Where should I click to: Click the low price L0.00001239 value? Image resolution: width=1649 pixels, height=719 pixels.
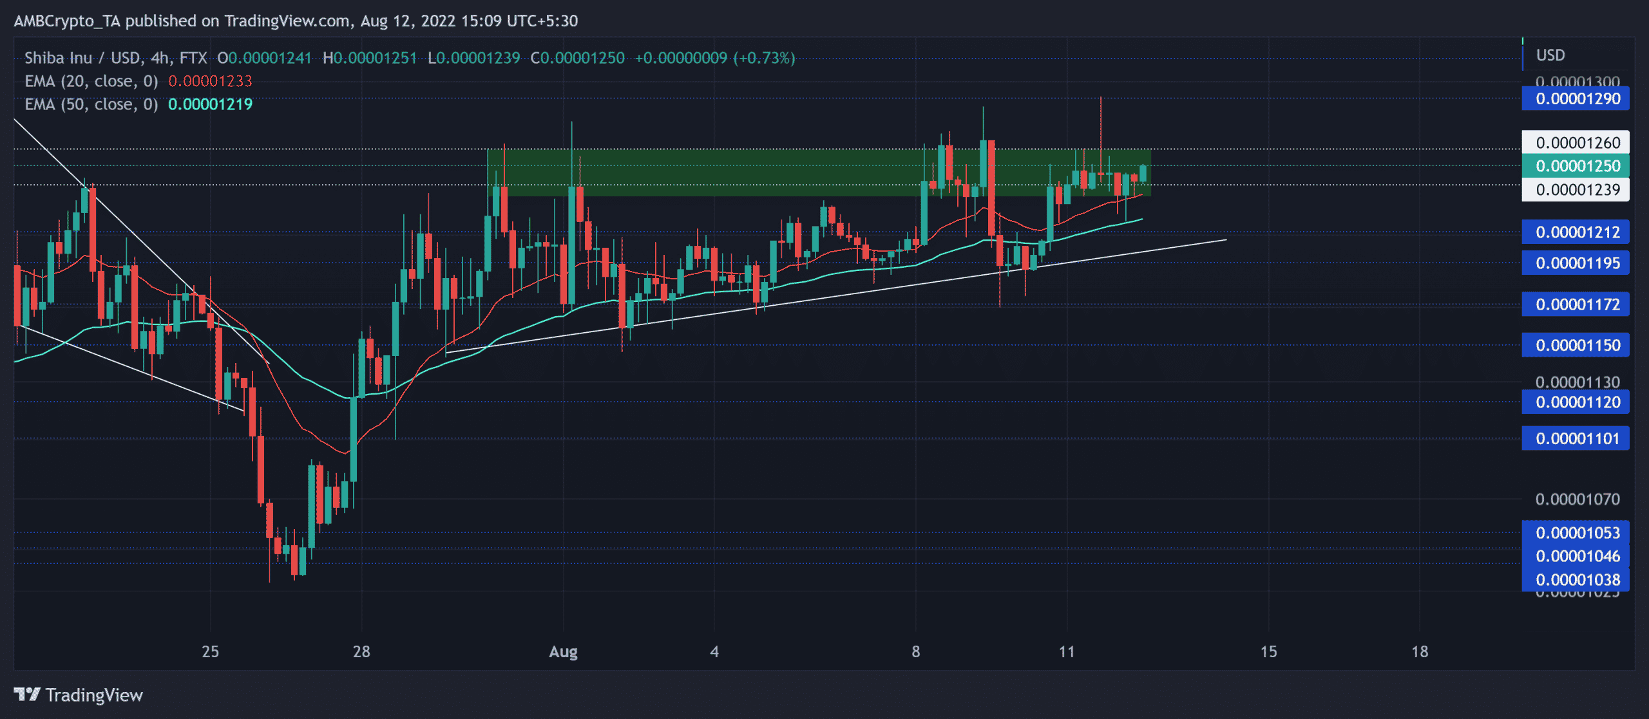(x=473, y=58)
